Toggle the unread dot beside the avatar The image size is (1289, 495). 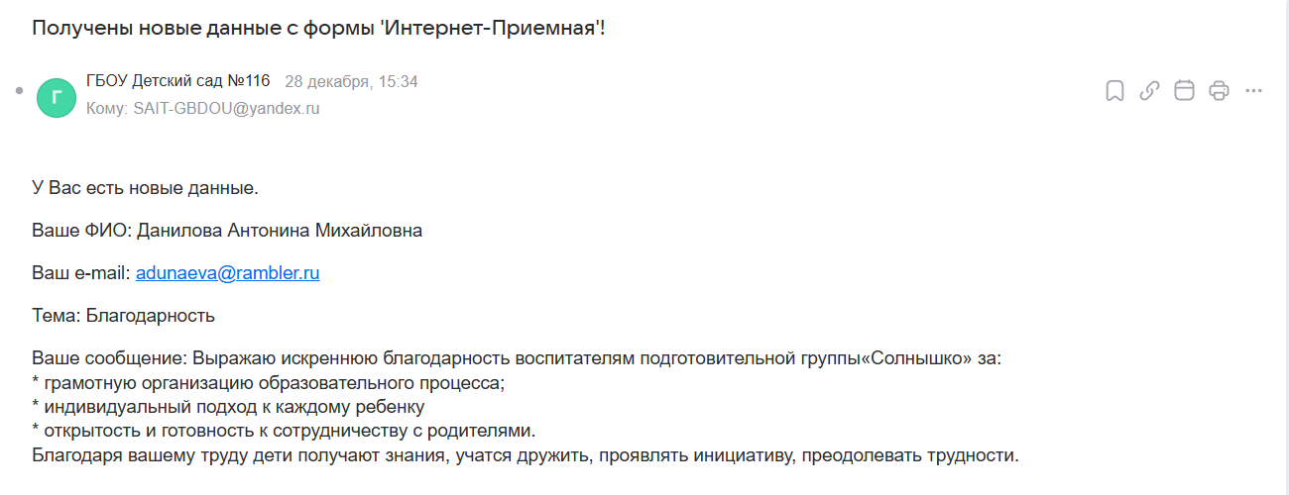pos(19,90)
